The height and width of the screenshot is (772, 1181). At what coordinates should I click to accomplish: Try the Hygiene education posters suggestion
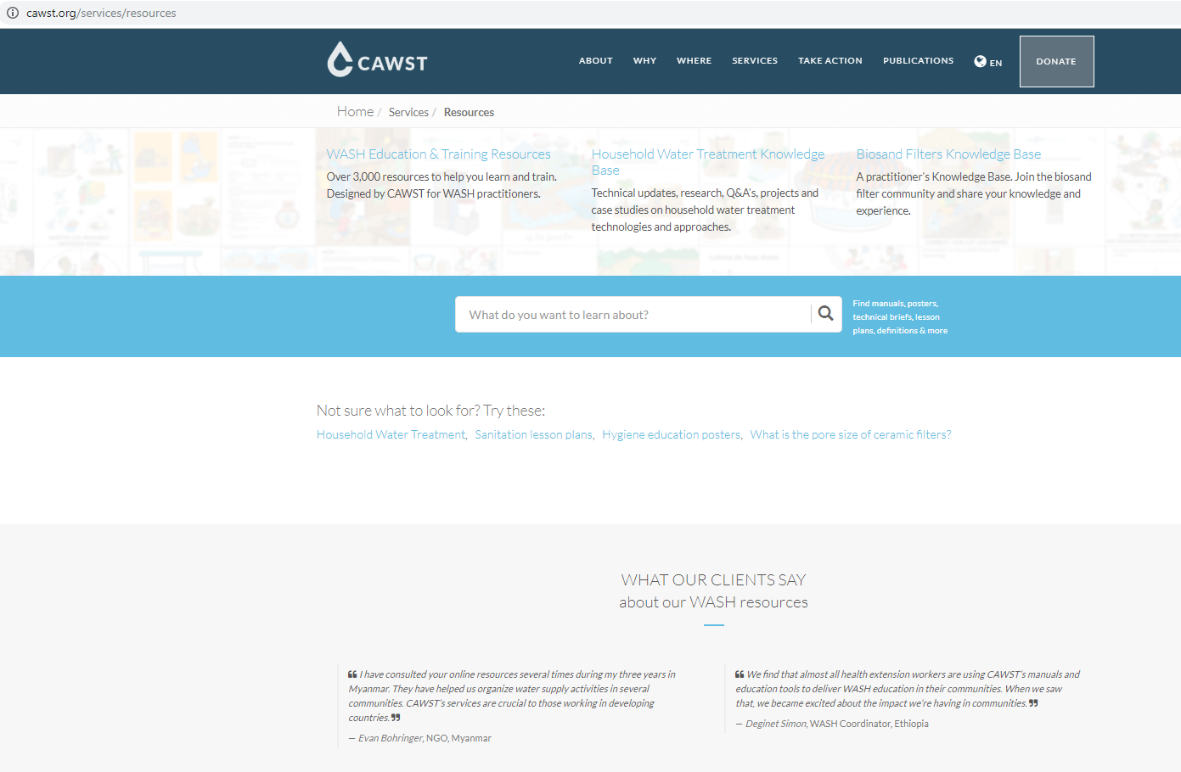tap(672, 434)
